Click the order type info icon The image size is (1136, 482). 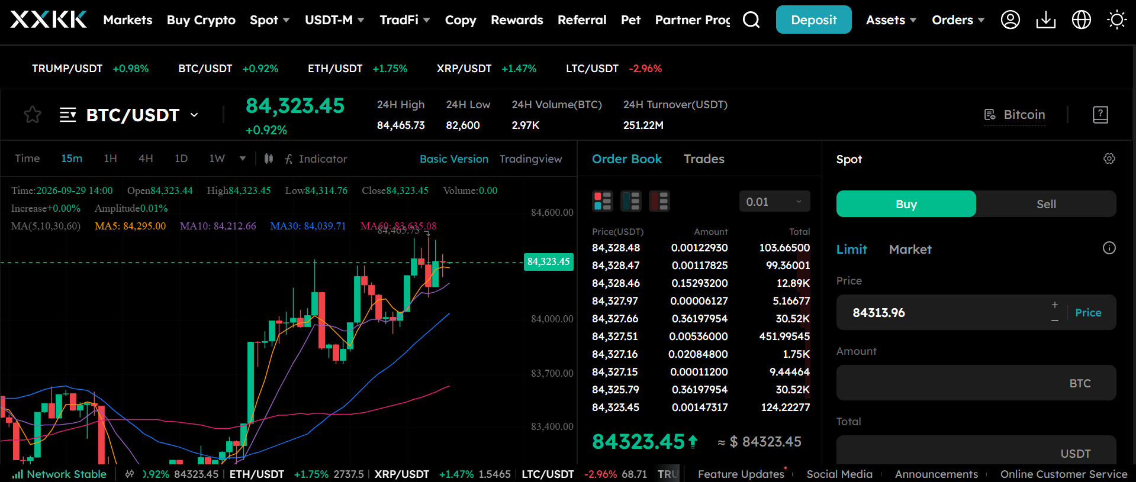click(1109, 248)
